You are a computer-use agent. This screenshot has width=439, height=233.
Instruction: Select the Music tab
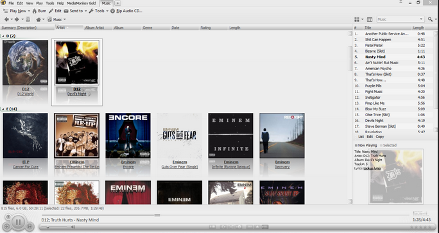coord(106,3)
